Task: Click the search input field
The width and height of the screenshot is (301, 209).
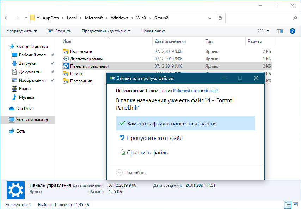Action: [260, 18]
